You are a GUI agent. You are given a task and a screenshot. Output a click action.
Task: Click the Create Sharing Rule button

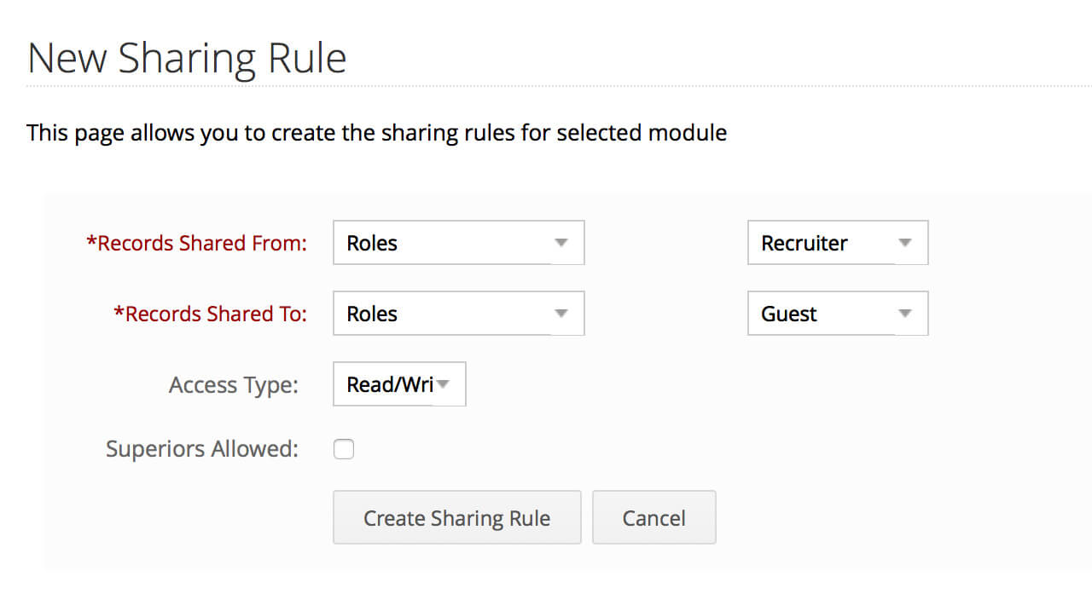click(456, 517)
